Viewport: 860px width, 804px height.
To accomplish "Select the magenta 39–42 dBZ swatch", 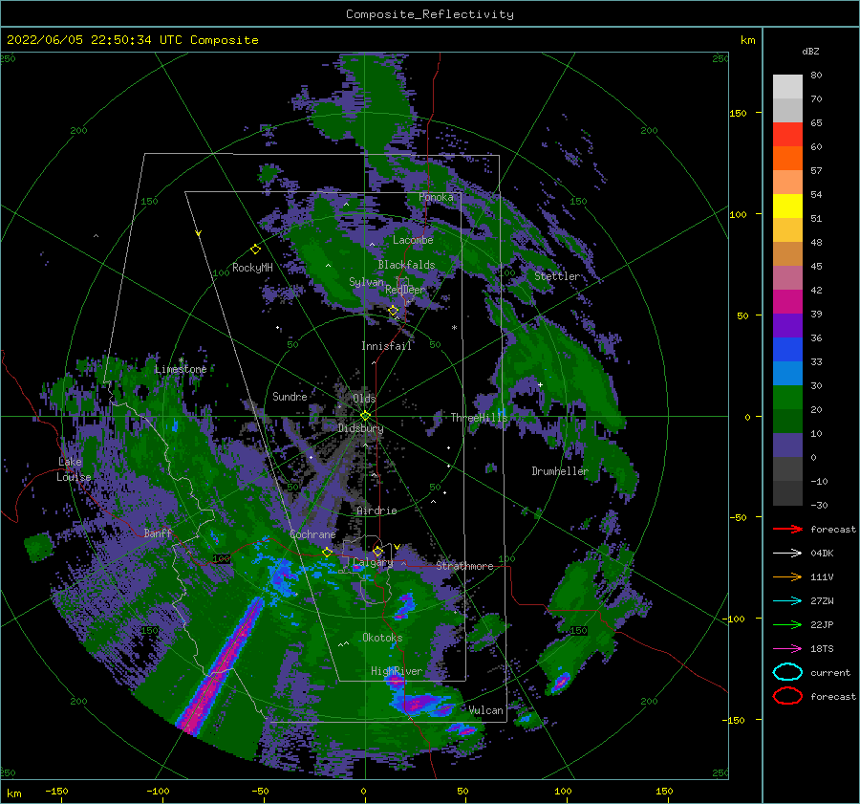I will pyautogui.click(x=787, y=301).
